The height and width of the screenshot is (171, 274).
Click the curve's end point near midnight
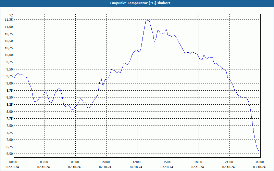(x=258, y=150)
